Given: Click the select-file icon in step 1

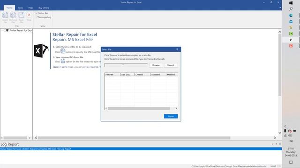Looking at the screenshot, I should pos(63,51).
